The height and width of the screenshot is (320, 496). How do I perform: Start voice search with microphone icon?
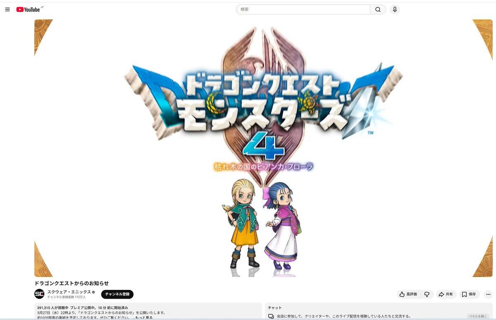(395, 9)
